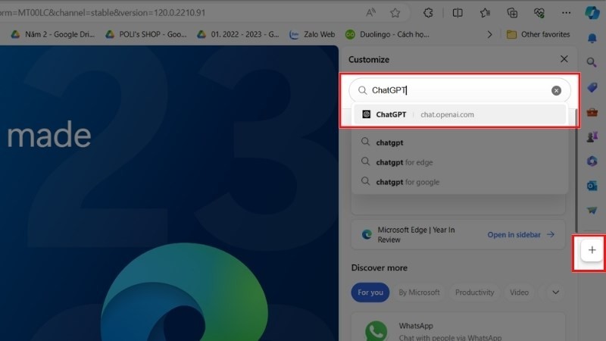The width and height of the screenshot is (606, 341).
Task: Open the WhatsApp app entry
Action: pyautogui.click(x=458, y=328)
